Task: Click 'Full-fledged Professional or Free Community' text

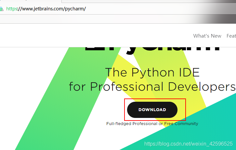Action: [152, 124]
